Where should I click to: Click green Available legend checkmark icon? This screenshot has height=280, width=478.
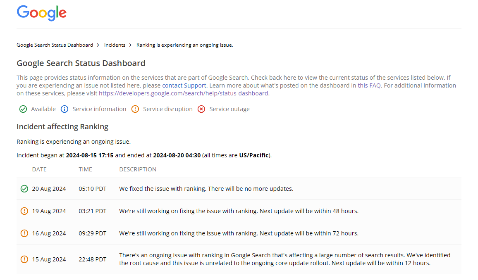click(23, 109)
